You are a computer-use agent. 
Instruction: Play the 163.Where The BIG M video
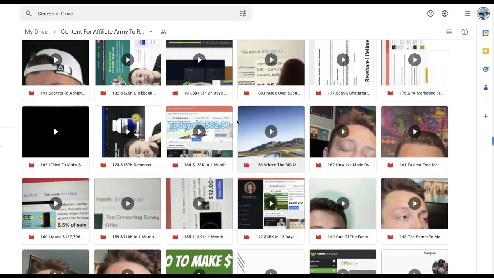point(271,132)
